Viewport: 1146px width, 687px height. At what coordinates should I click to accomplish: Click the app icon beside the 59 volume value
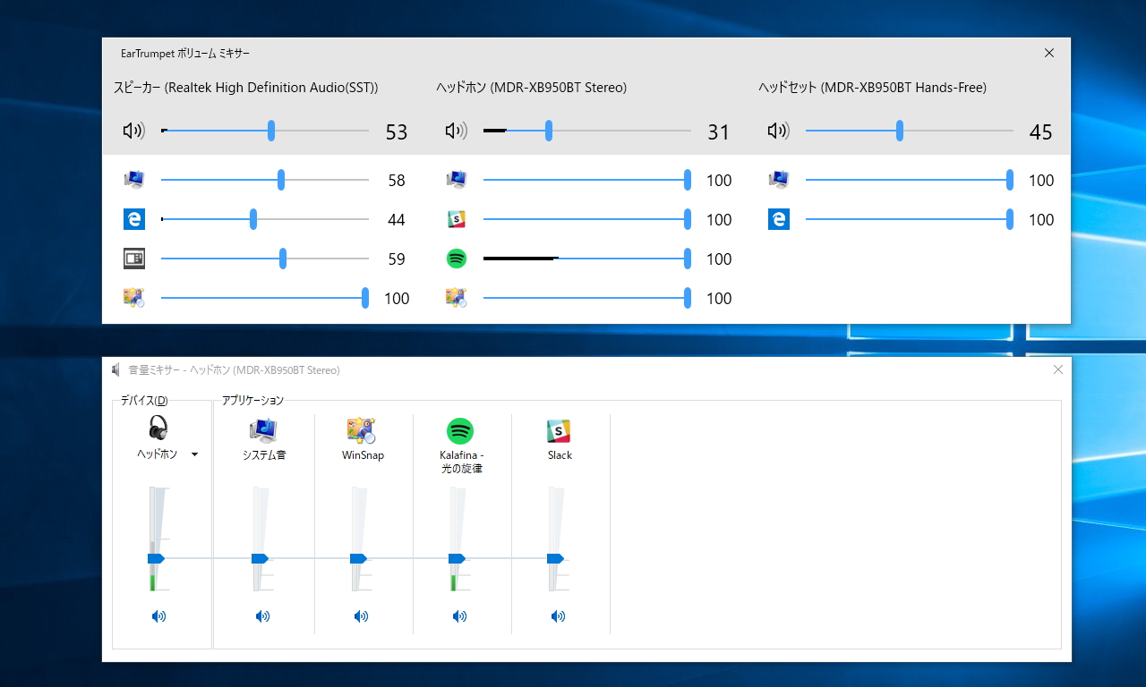[134, 259]
